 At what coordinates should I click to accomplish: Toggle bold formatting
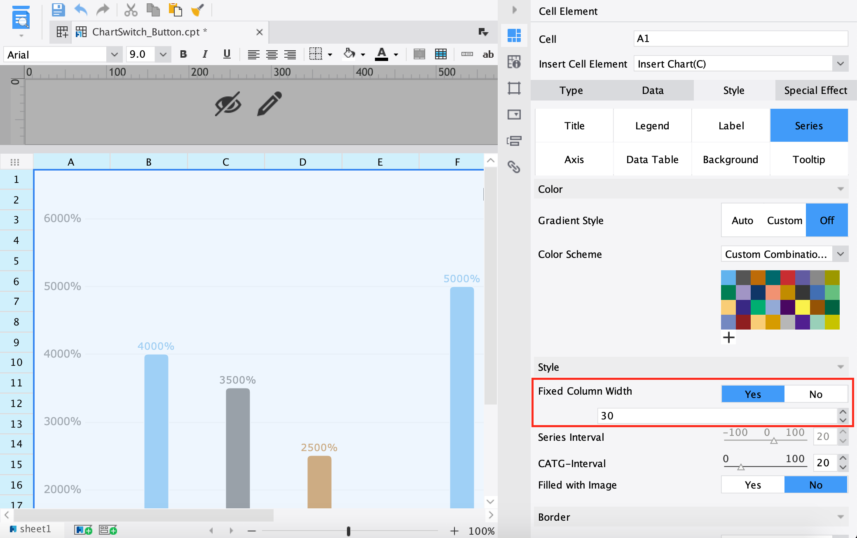tap(183, 54)
